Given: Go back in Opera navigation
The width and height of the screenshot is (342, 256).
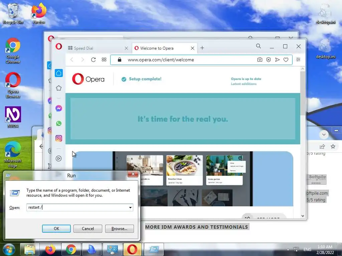Looking at the screenshot, I should coord(72,60).
